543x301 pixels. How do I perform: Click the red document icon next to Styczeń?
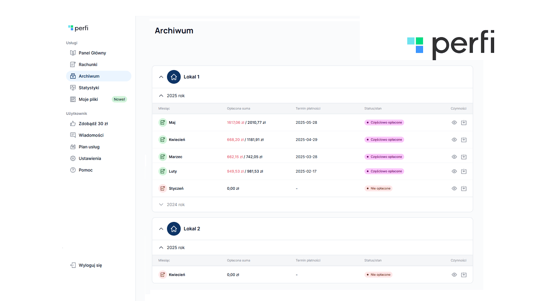click(162, 188)
